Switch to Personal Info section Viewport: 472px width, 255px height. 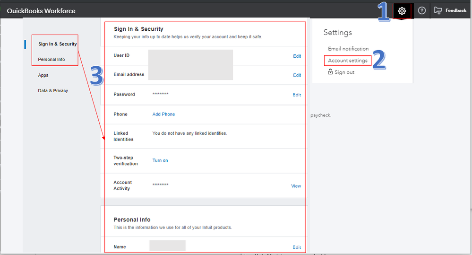coord(51,60)
